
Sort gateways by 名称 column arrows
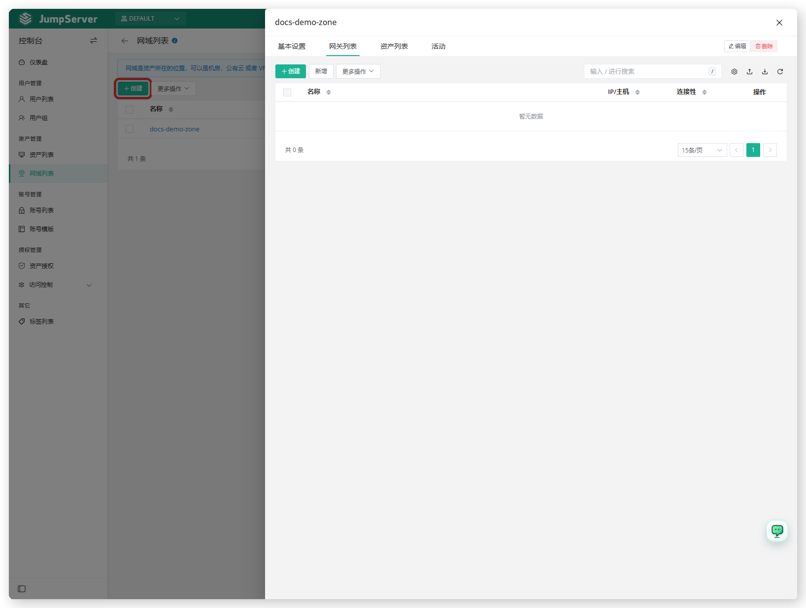tap(329, 92)
